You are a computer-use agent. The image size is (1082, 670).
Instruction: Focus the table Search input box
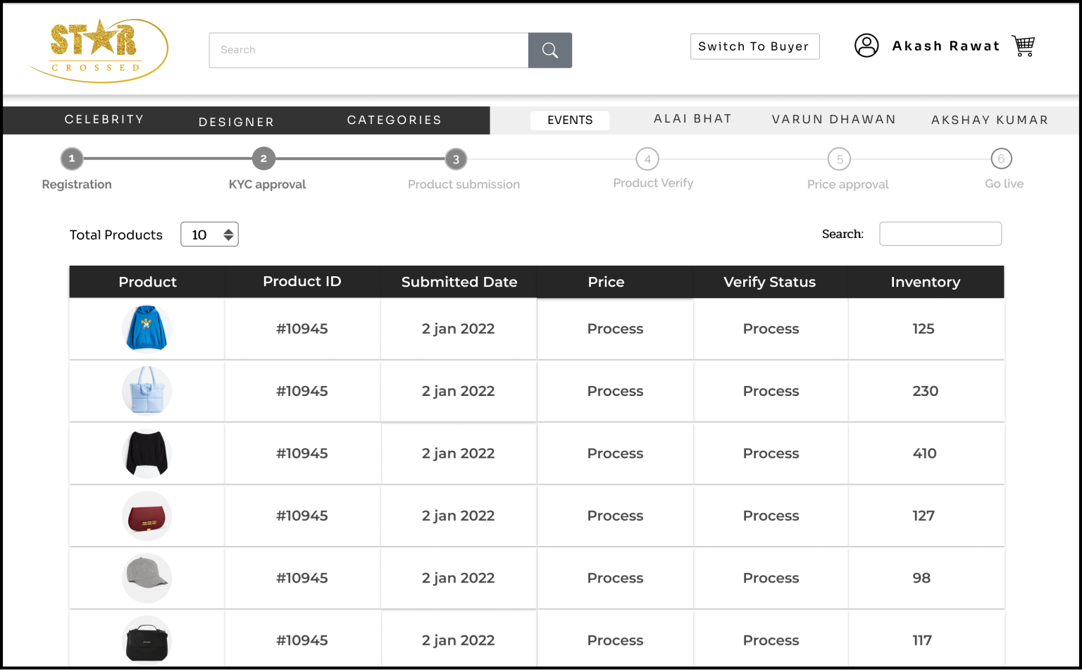point(940,234)
